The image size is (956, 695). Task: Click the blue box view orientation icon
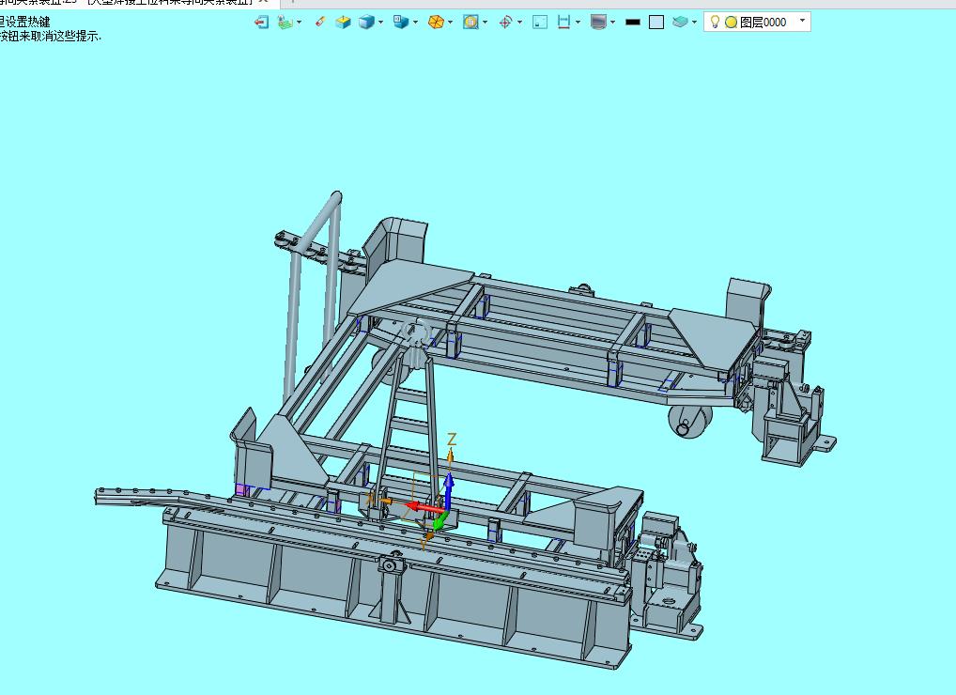point(401,23)
